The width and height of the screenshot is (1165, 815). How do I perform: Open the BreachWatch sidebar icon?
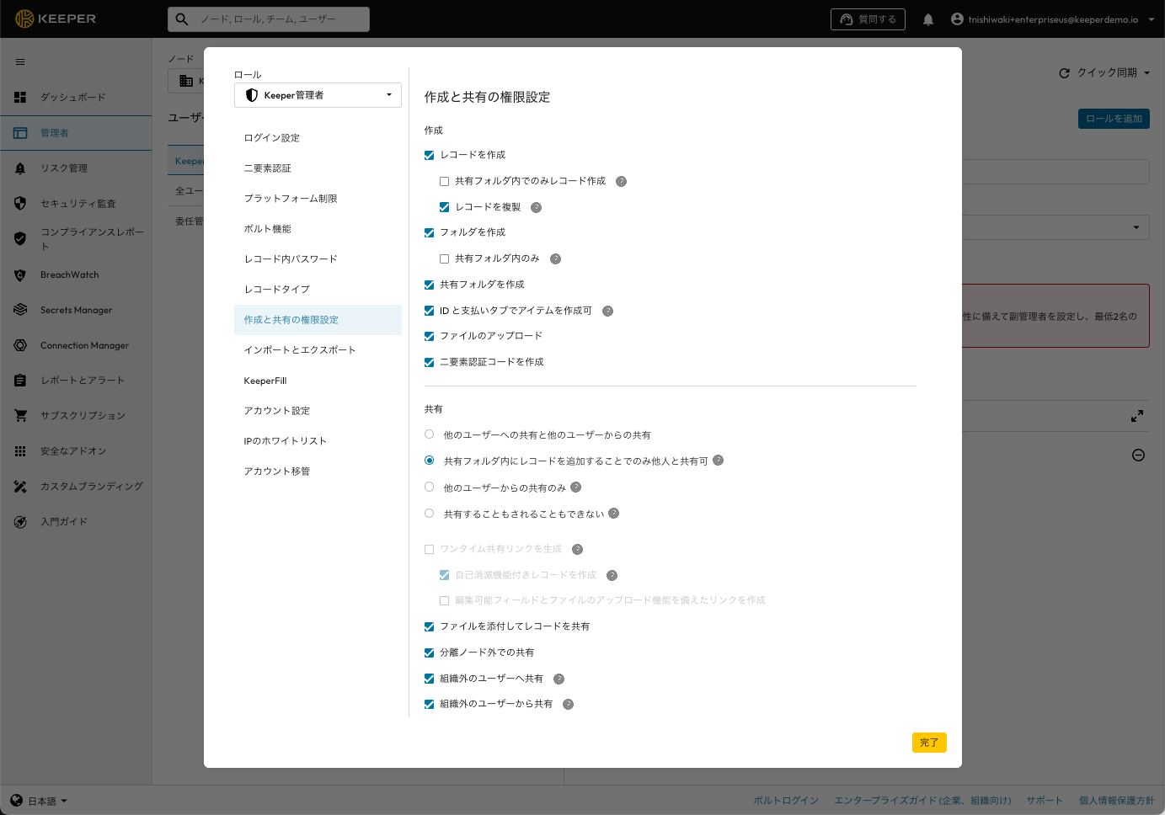[20, 275]
